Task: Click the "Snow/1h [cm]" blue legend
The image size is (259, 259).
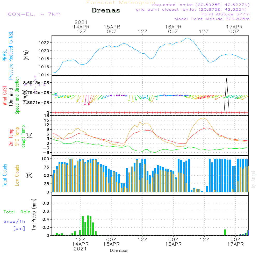Action: 14,225
